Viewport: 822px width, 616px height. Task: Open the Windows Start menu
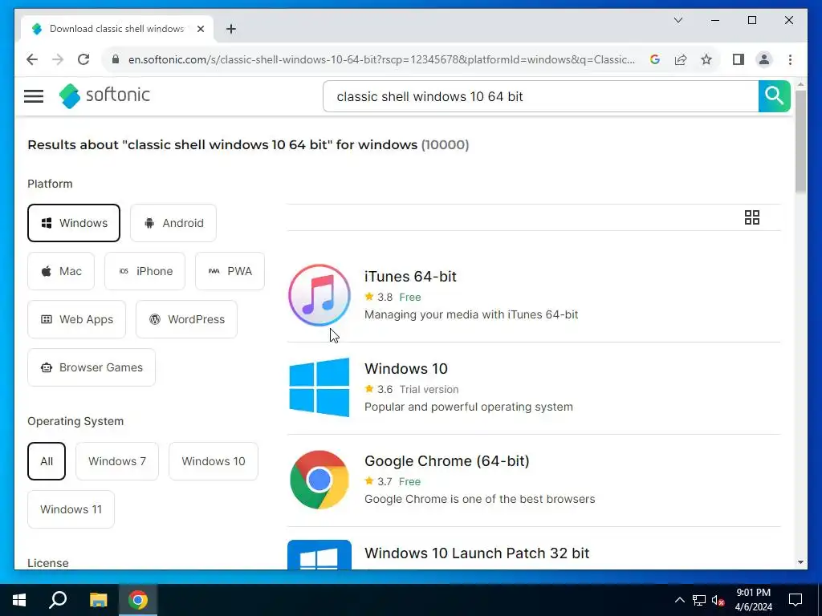19,600
